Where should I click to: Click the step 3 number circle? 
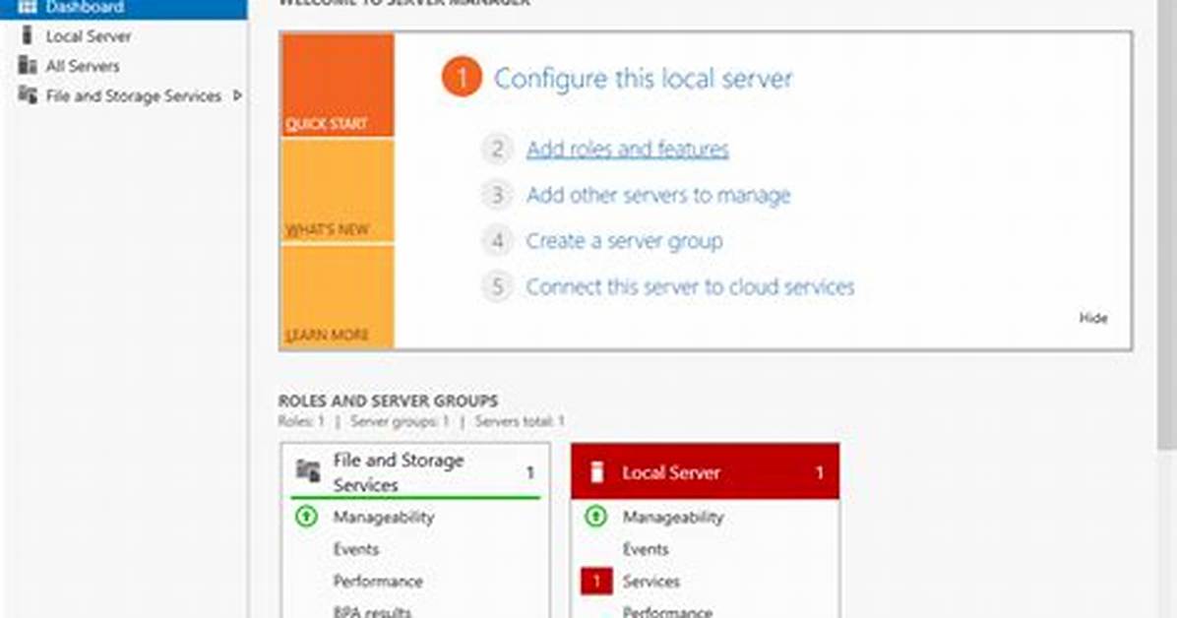coord(497,195)
